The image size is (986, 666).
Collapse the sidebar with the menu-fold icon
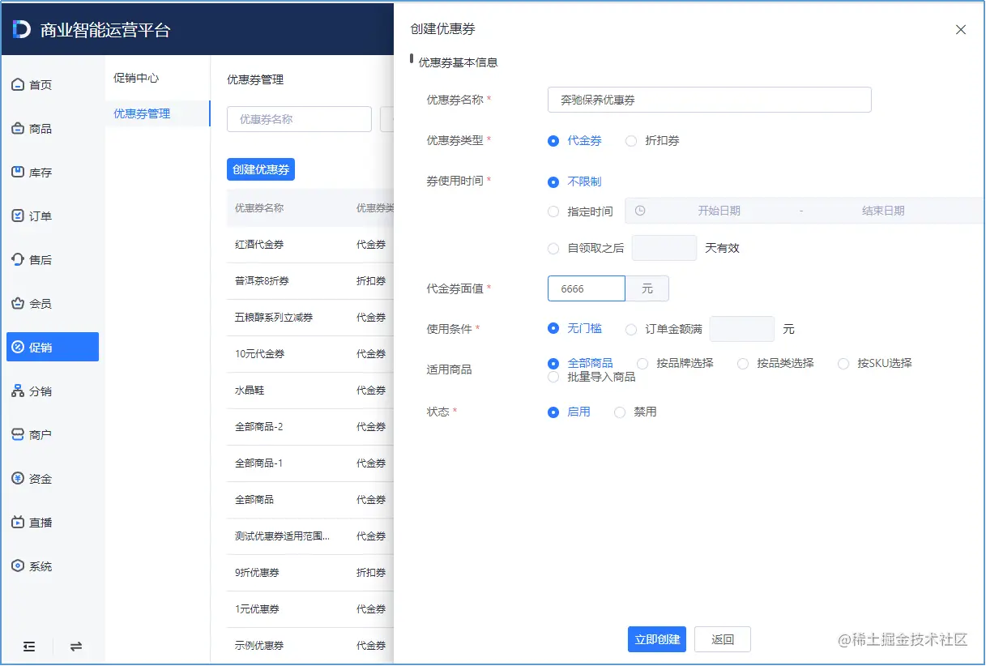coord(29,647)
